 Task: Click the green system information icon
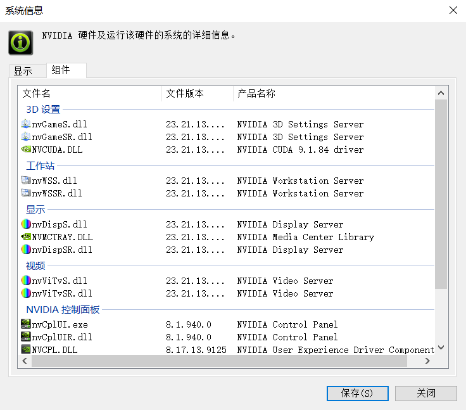[x=20, y=43]
